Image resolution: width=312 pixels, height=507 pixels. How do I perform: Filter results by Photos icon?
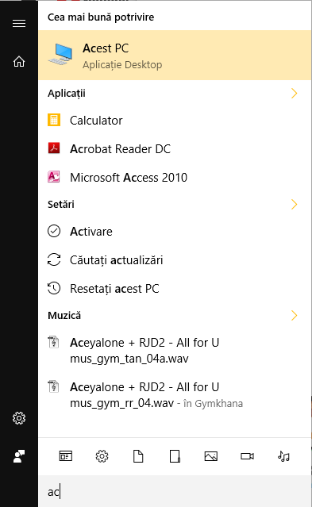(211, 456)
